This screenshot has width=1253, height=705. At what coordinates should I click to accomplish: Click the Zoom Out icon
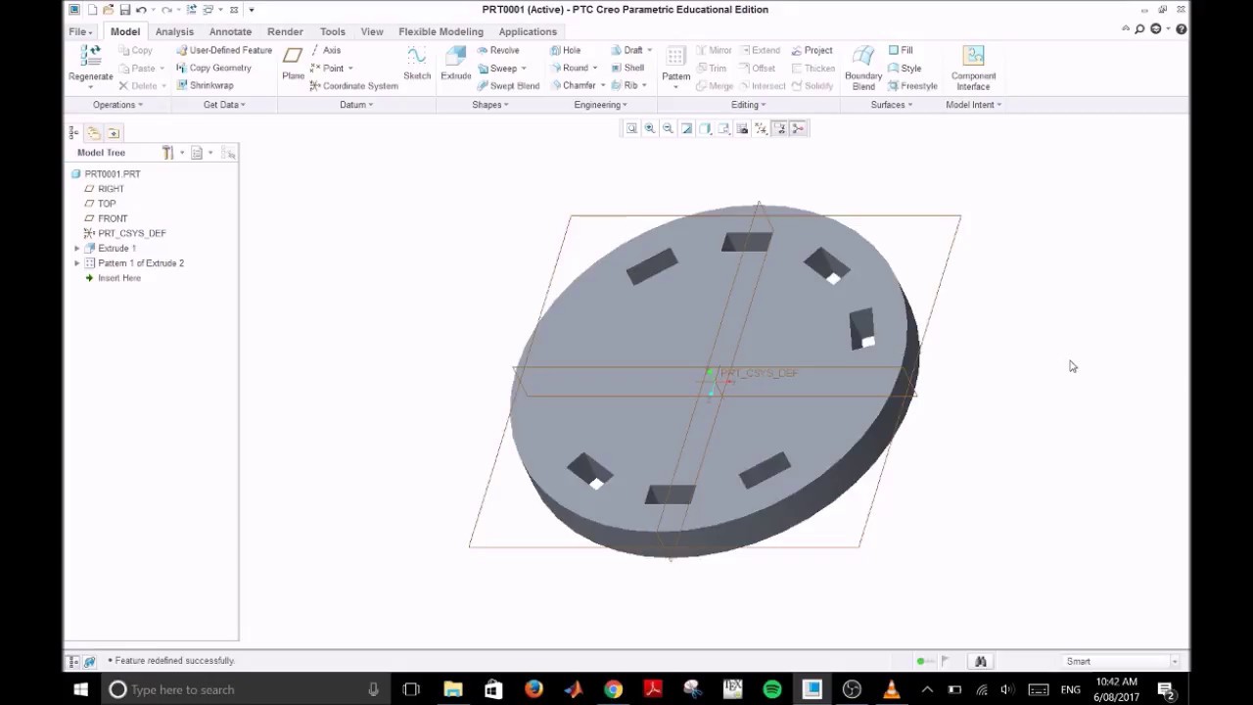(668, 128)
